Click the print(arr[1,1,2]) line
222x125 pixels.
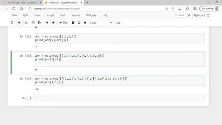tap(49, 82)
